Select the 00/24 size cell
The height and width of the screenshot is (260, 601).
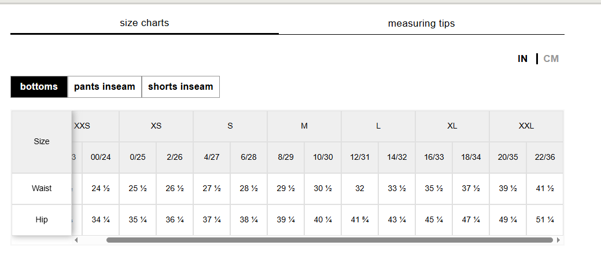point(101,158)
